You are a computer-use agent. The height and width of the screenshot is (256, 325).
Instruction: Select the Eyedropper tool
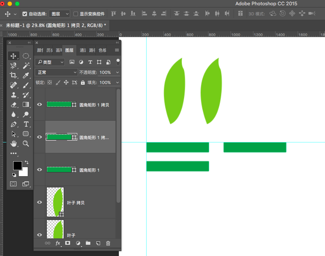26,75
